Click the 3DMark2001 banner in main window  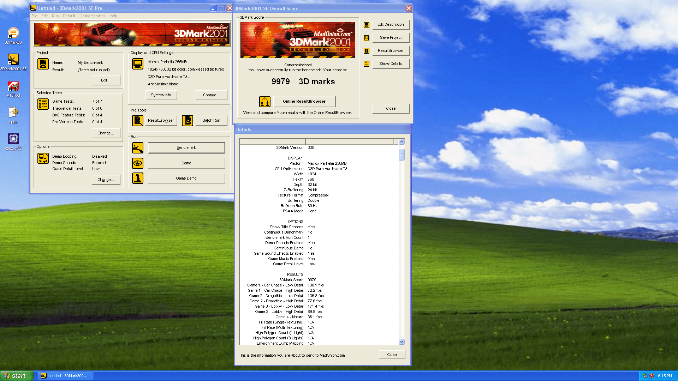[x=132, y=34]
